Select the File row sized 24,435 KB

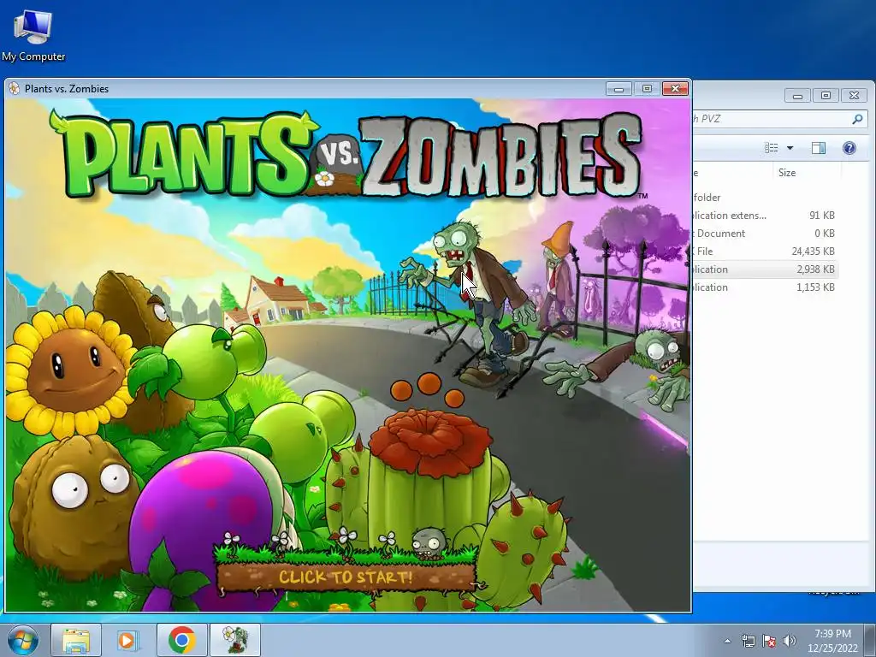765,251
